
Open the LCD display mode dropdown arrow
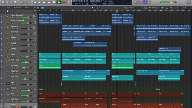131,2
